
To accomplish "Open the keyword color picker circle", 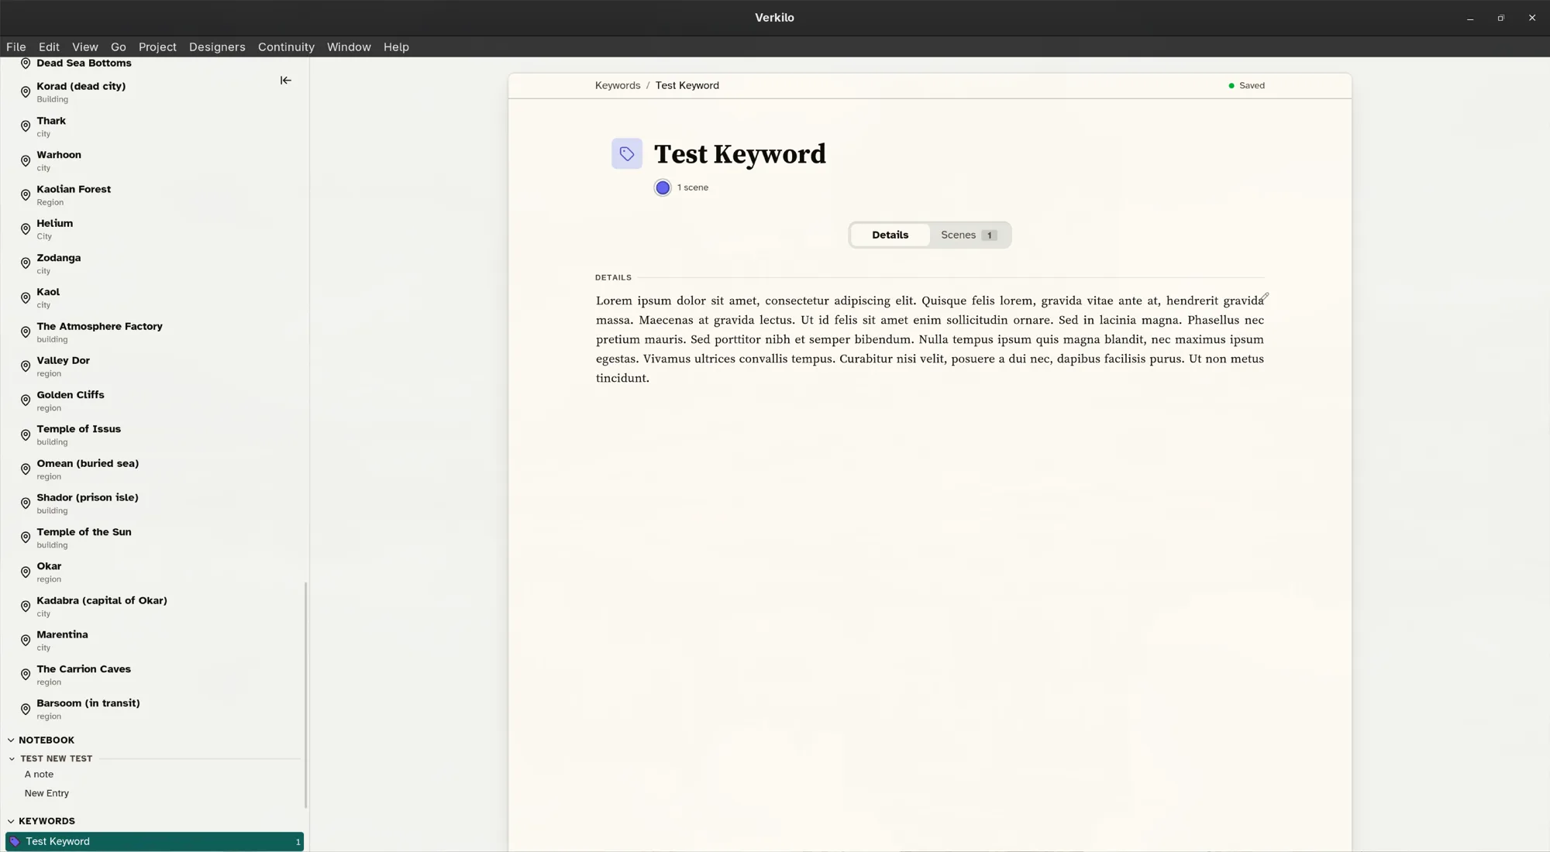I will 663,187.
